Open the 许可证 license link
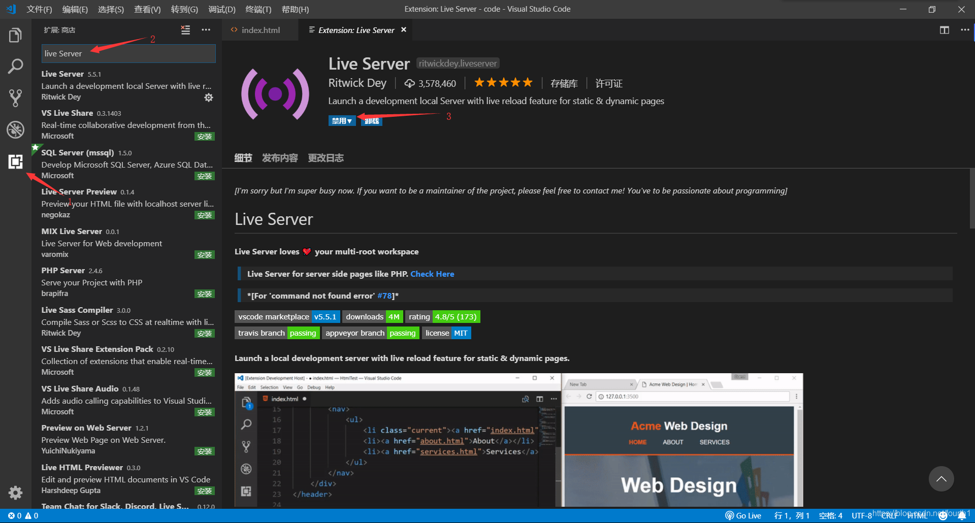 tap(609, 83)
